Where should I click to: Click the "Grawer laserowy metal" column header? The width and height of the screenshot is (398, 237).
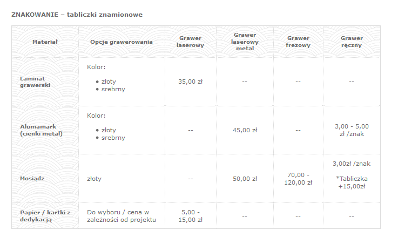pyautogui.click(x=245, y=42)
